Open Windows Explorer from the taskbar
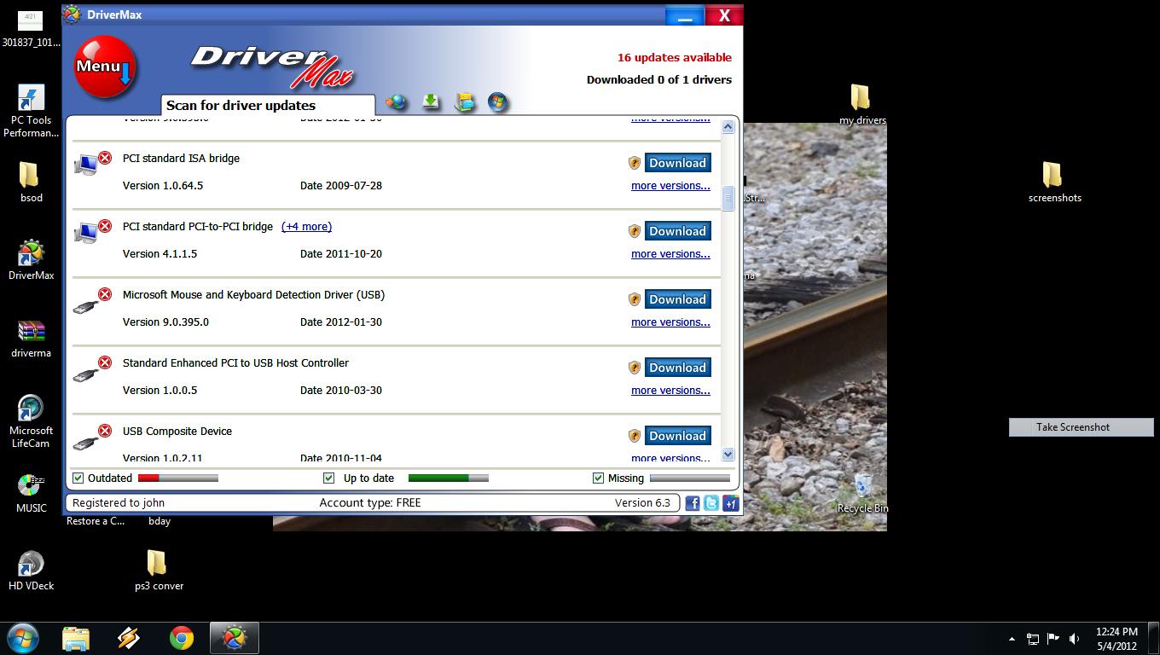1160x655 pixels. click(x=76, y=638)
